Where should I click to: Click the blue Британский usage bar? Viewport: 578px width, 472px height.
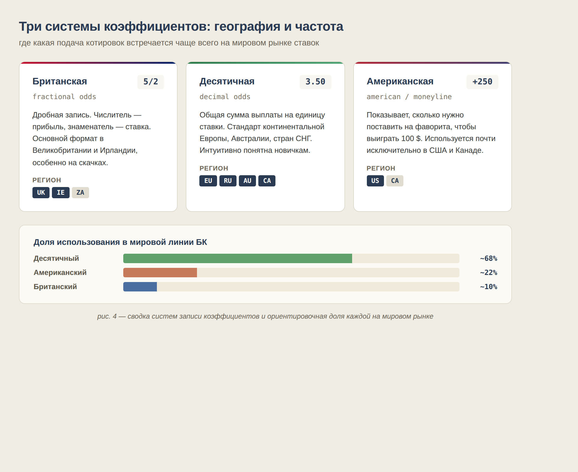tap(140, 287)
